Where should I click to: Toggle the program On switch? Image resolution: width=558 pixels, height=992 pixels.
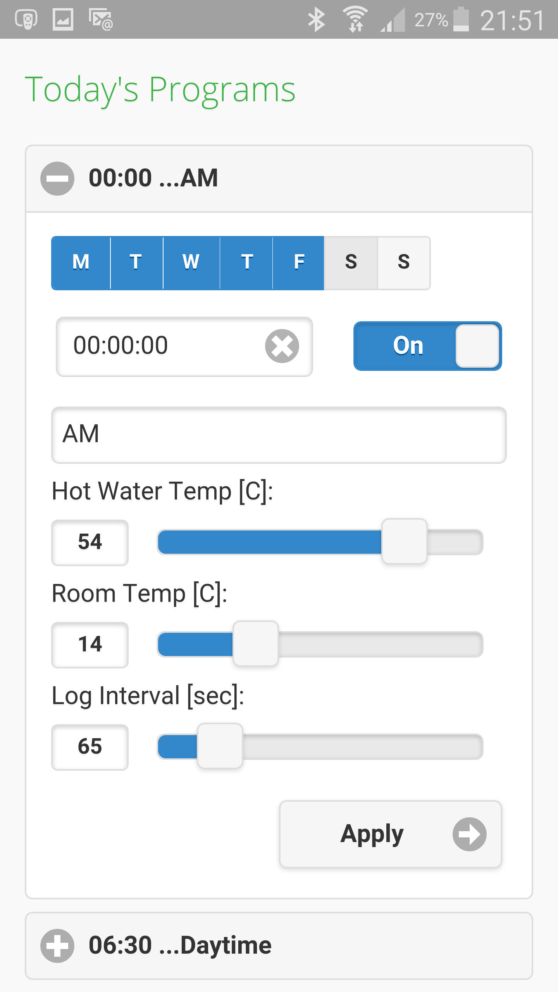(x=428, y=346)
